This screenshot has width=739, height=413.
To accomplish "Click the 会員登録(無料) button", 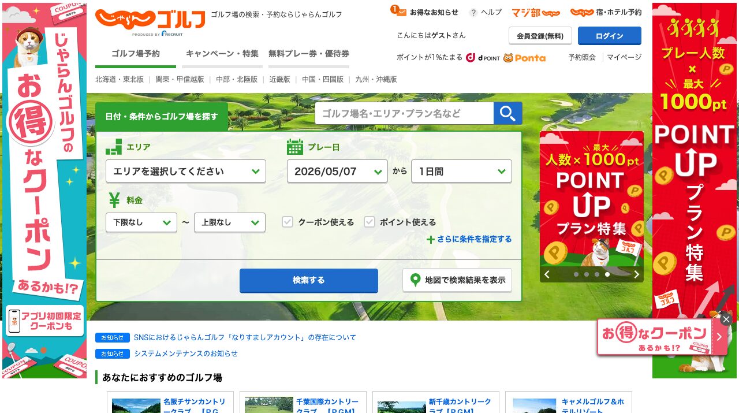I will [540, 36].
